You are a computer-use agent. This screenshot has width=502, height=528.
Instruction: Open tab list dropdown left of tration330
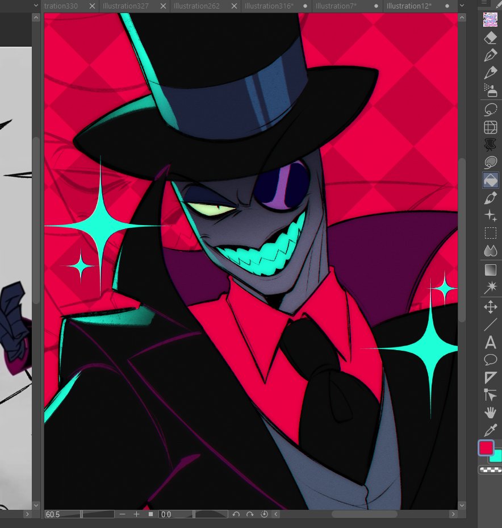pyautogui.click(x=36, y=6)
